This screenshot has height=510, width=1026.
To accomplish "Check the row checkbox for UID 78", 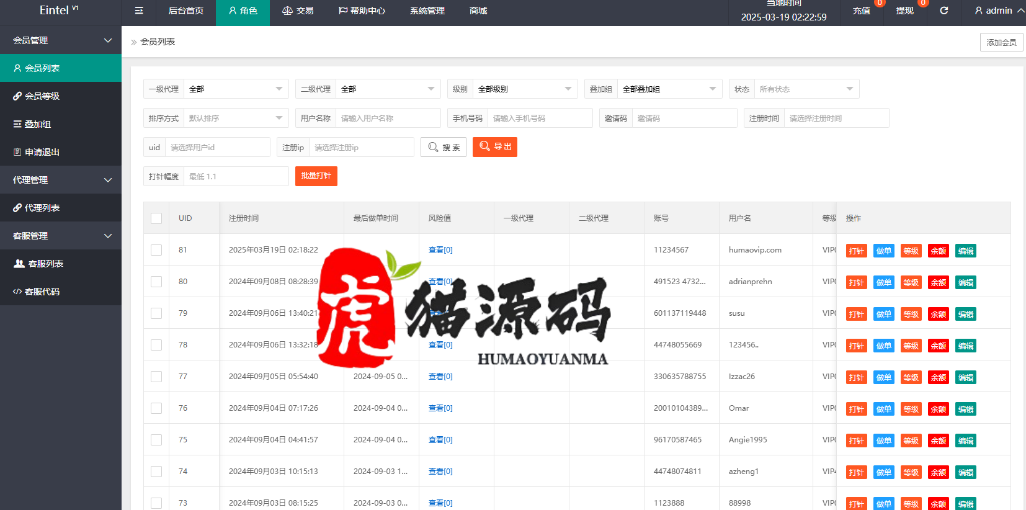I will pos(156,345).
